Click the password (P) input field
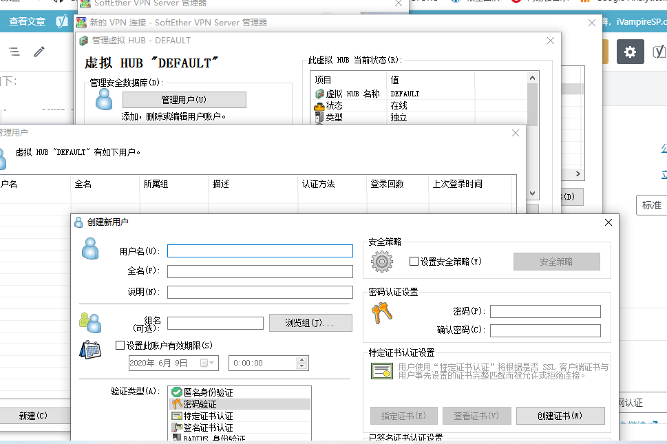The image size is (667, 444). coord(545,311)
